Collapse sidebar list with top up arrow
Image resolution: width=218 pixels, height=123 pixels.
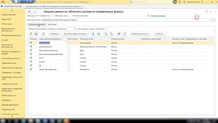(x=12, y=11)
